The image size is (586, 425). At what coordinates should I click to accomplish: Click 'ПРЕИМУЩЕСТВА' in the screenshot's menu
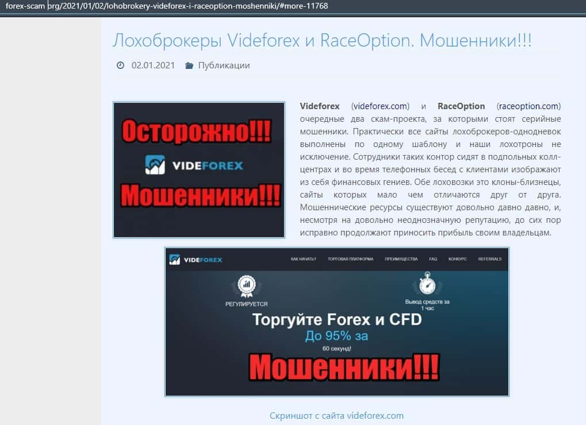pos(401,259)
